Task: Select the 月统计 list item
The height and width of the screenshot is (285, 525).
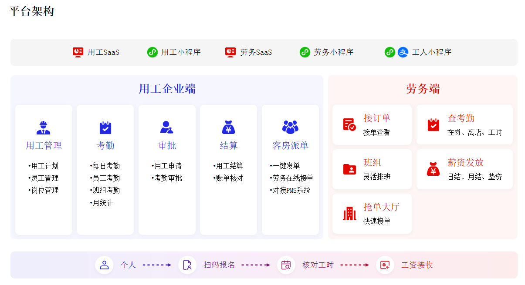Action: point(101,203)
